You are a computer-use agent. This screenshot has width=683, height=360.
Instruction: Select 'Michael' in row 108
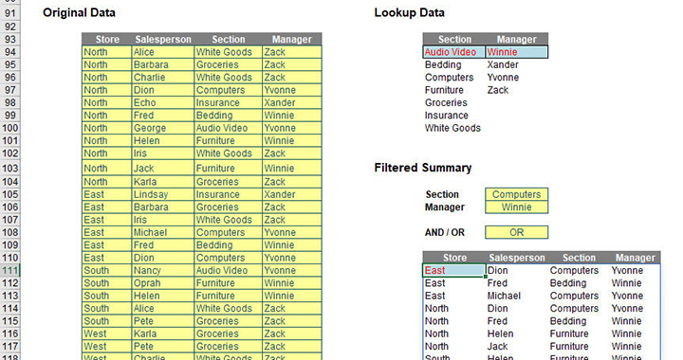(163, 232)
